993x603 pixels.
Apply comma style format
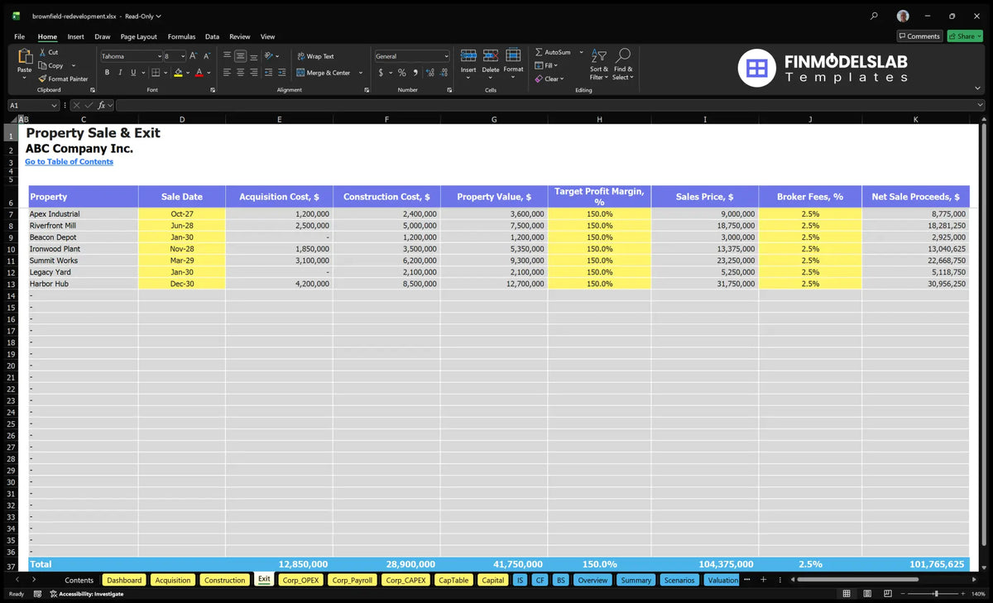pyautogui.click(x=415, y=73)
